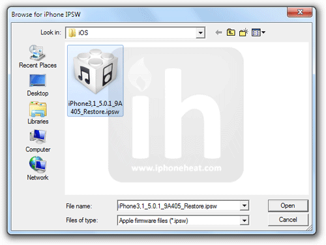Open Libraries from places bar

(38, 113)
